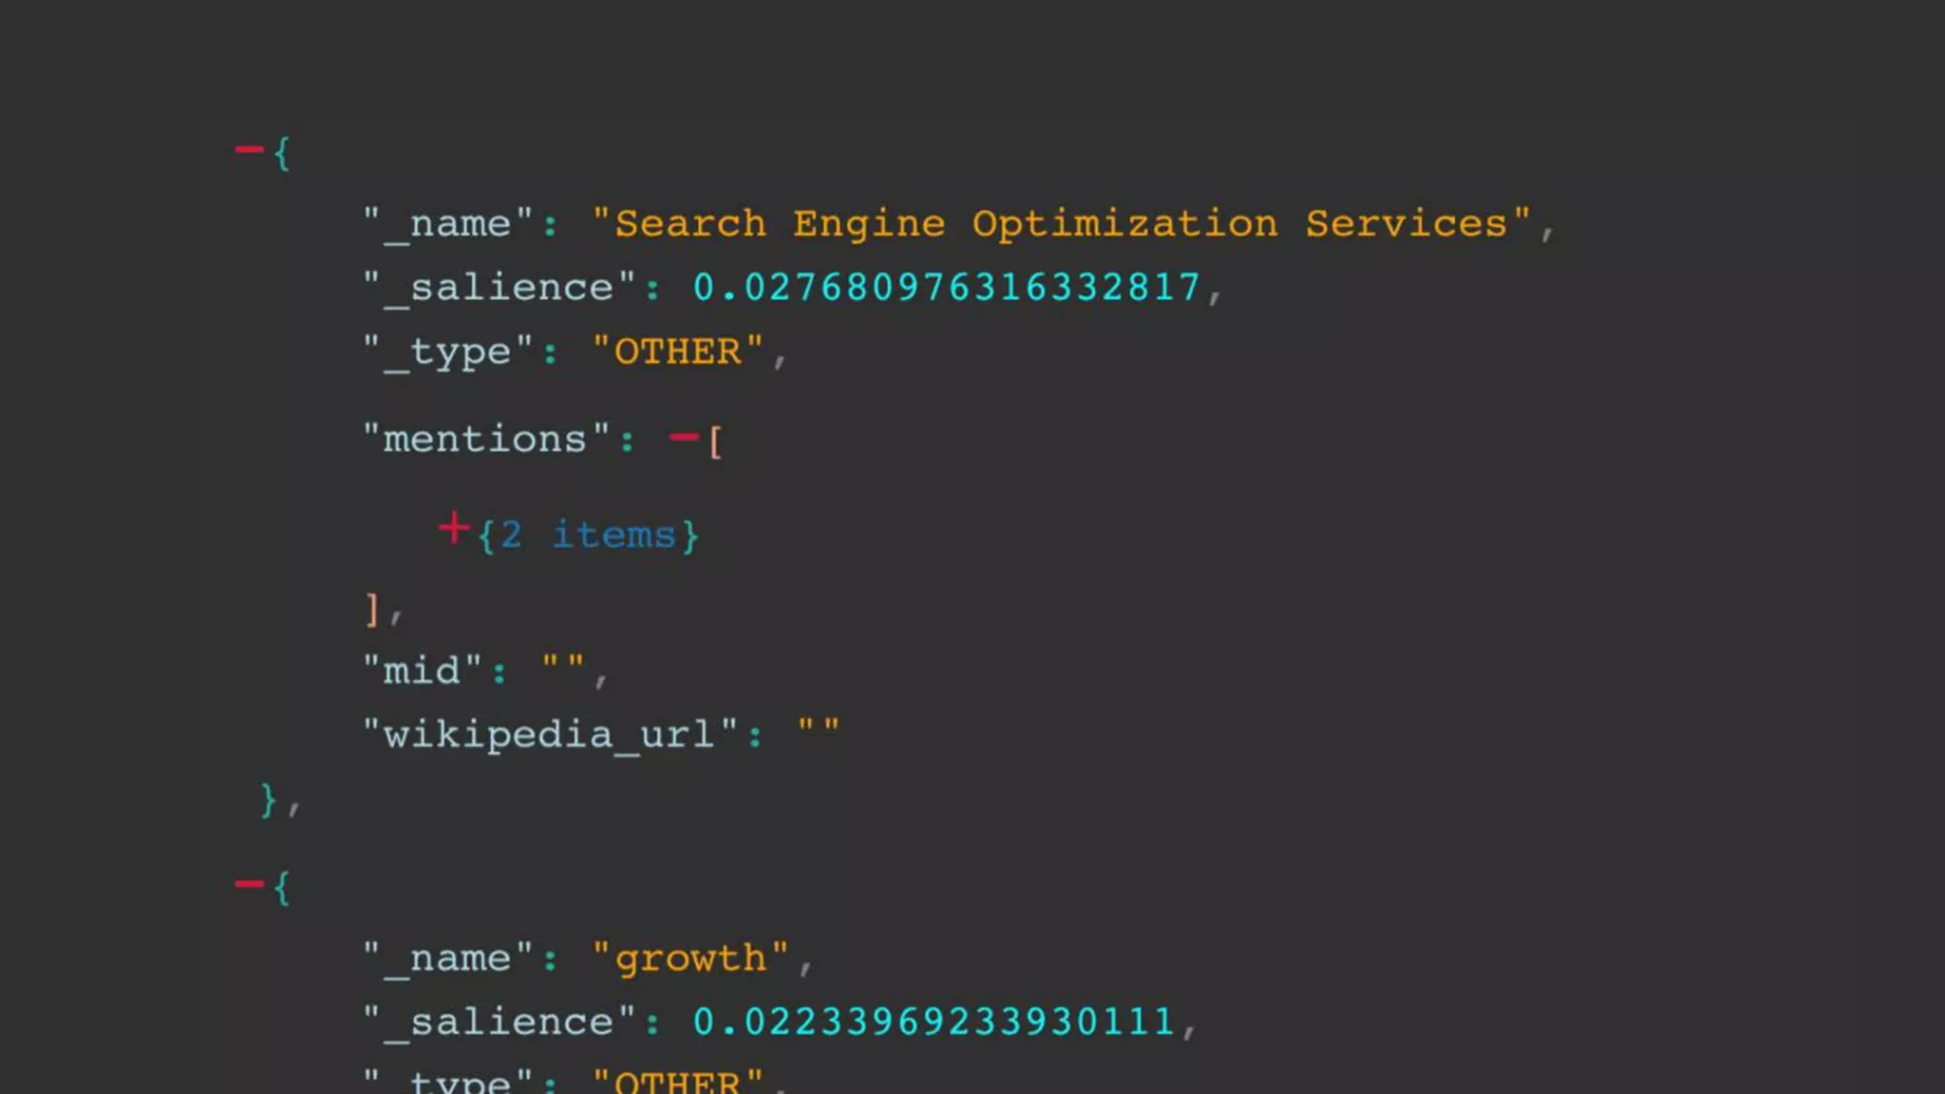Click the first "OTHER" type value
This screenshot has height=1094, width=1945.
[678, 352]
